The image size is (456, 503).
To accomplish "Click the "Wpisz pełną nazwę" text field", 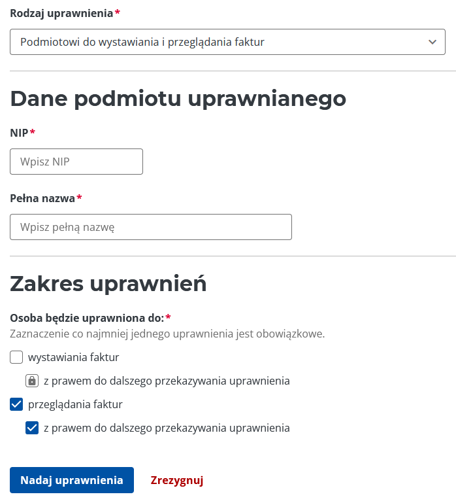I will pos(151,227).
